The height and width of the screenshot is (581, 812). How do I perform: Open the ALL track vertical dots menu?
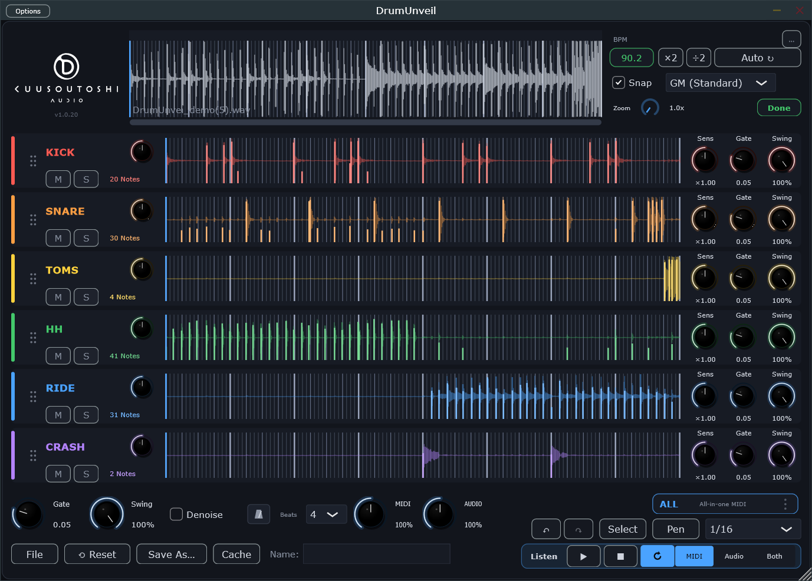785,504
